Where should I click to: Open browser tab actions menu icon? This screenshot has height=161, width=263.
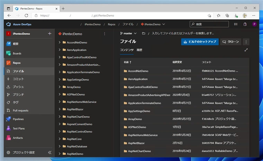8,9
